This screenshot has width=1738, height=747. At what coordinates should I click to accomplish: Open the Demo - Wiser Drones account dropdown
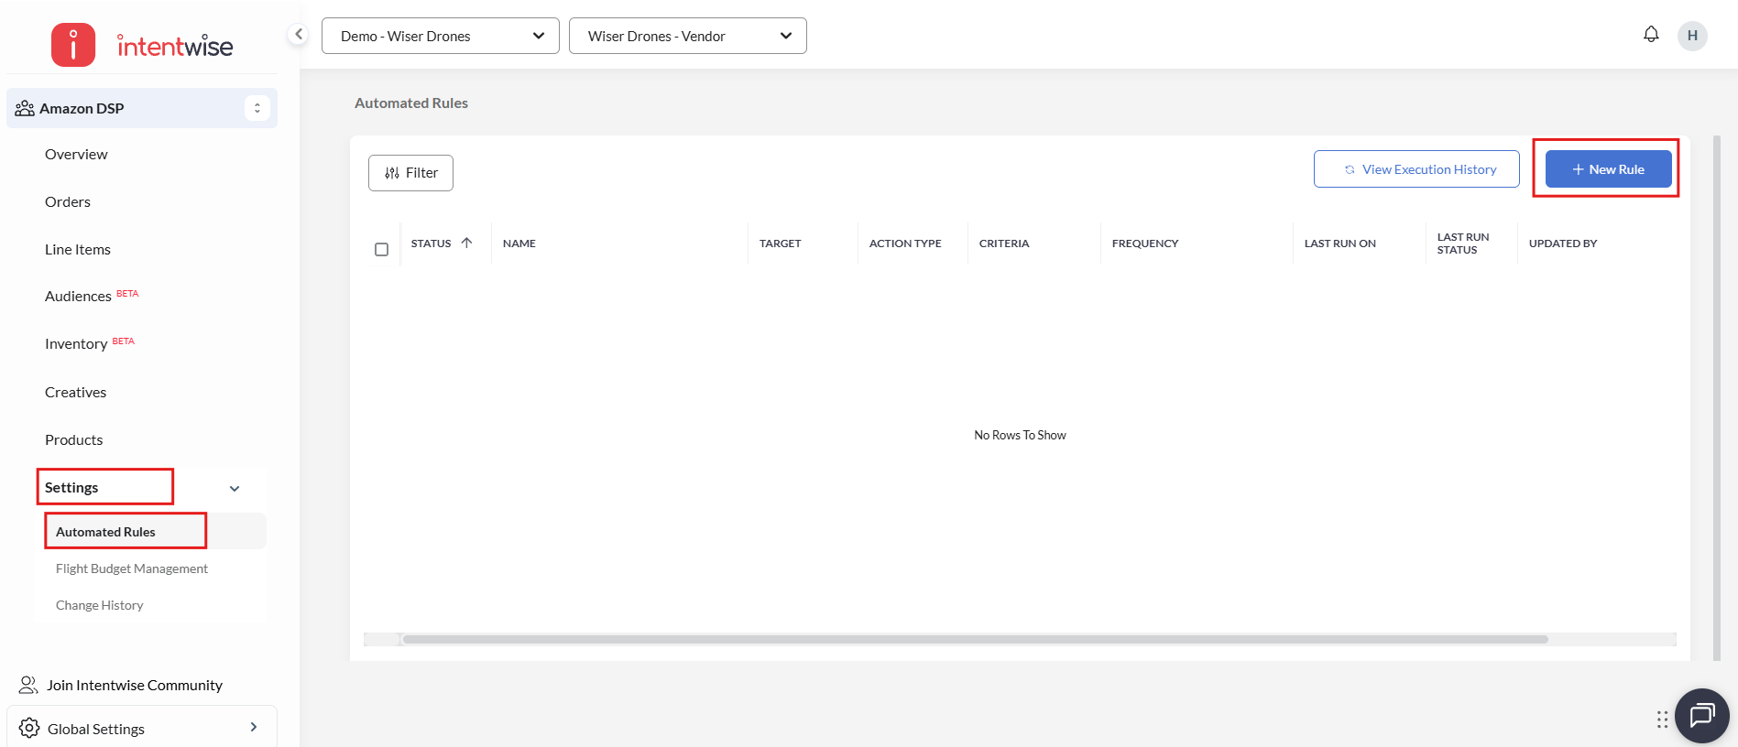click(x=441, y=36)
